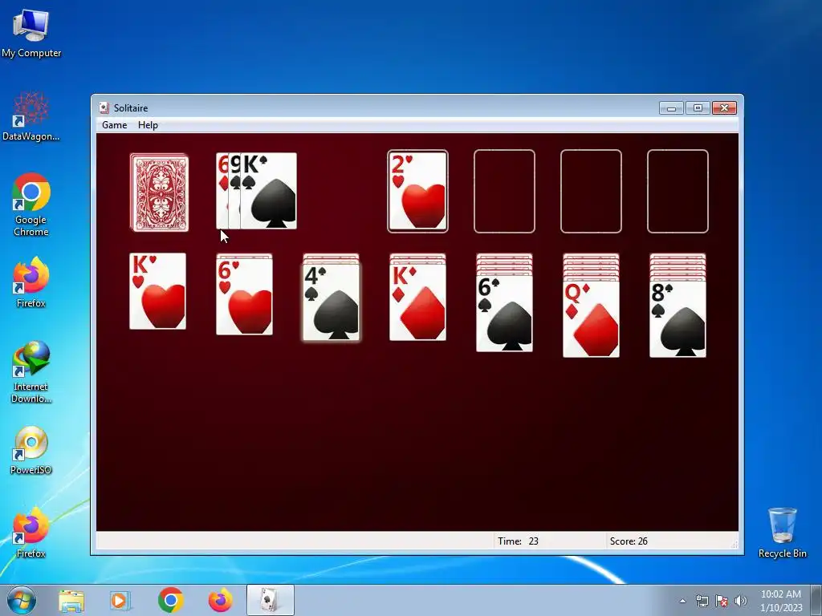822x616 pixels.
Task: Open the Game menu
Action: pos(114,125)
